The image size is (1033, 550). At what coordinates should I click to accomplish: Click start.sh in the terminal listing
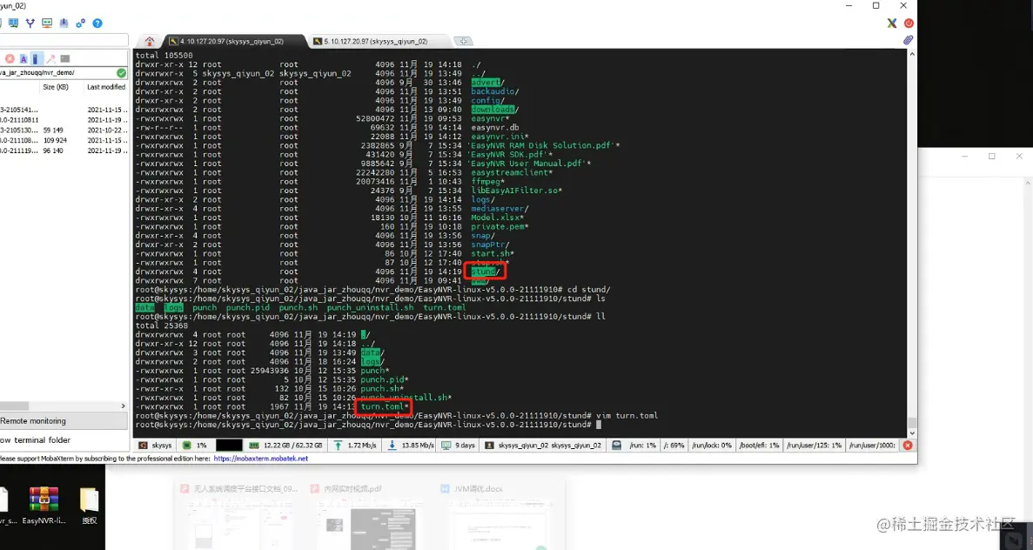tap(492, 253)
